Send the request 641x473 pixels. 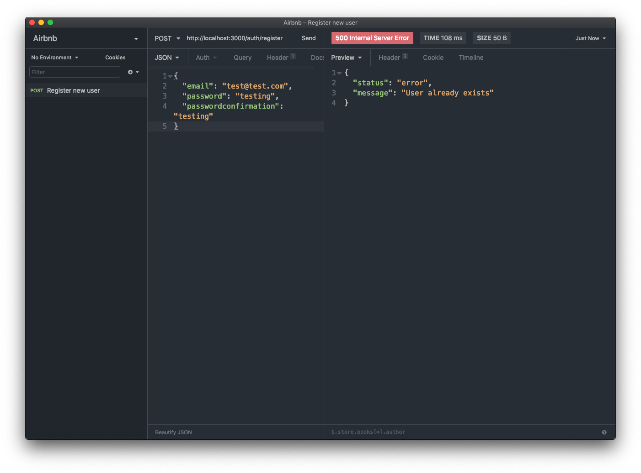pyautogui.click(x=309, y=38)
